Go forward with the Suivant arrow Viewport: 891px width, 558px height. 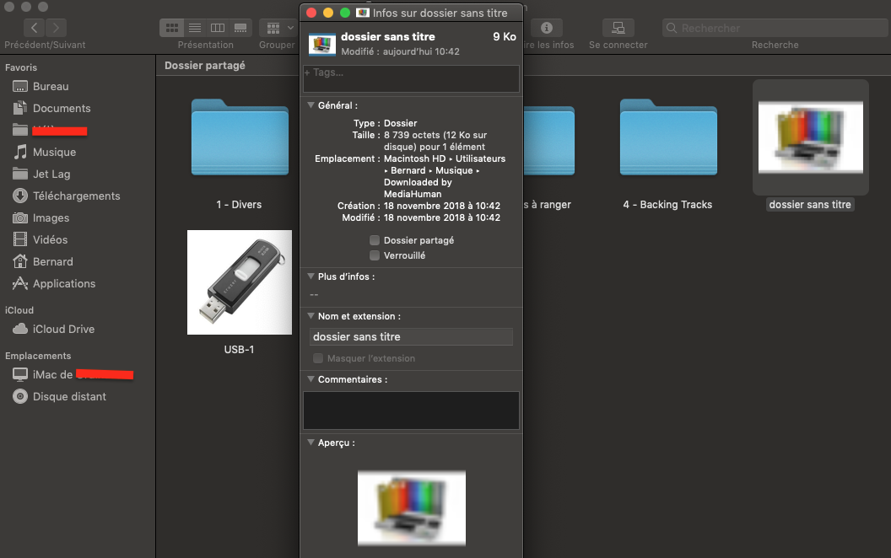click(x=56, y=28)
